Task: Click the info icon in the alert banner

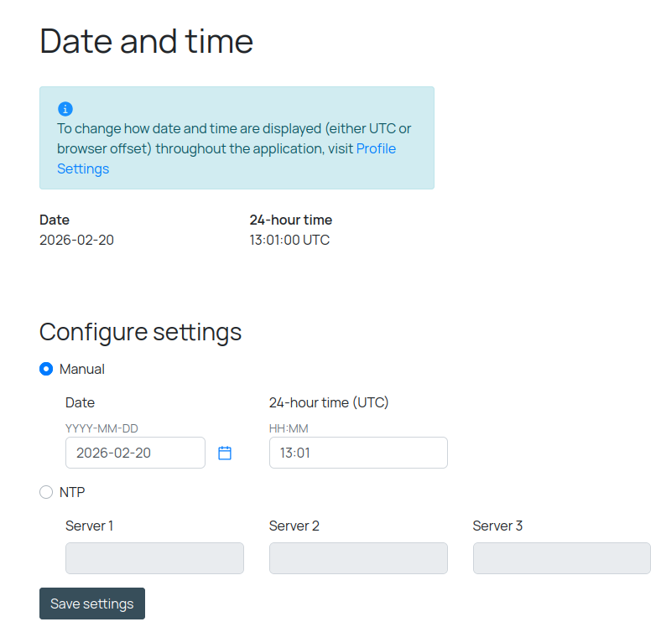Action: (x=65, y=109)
